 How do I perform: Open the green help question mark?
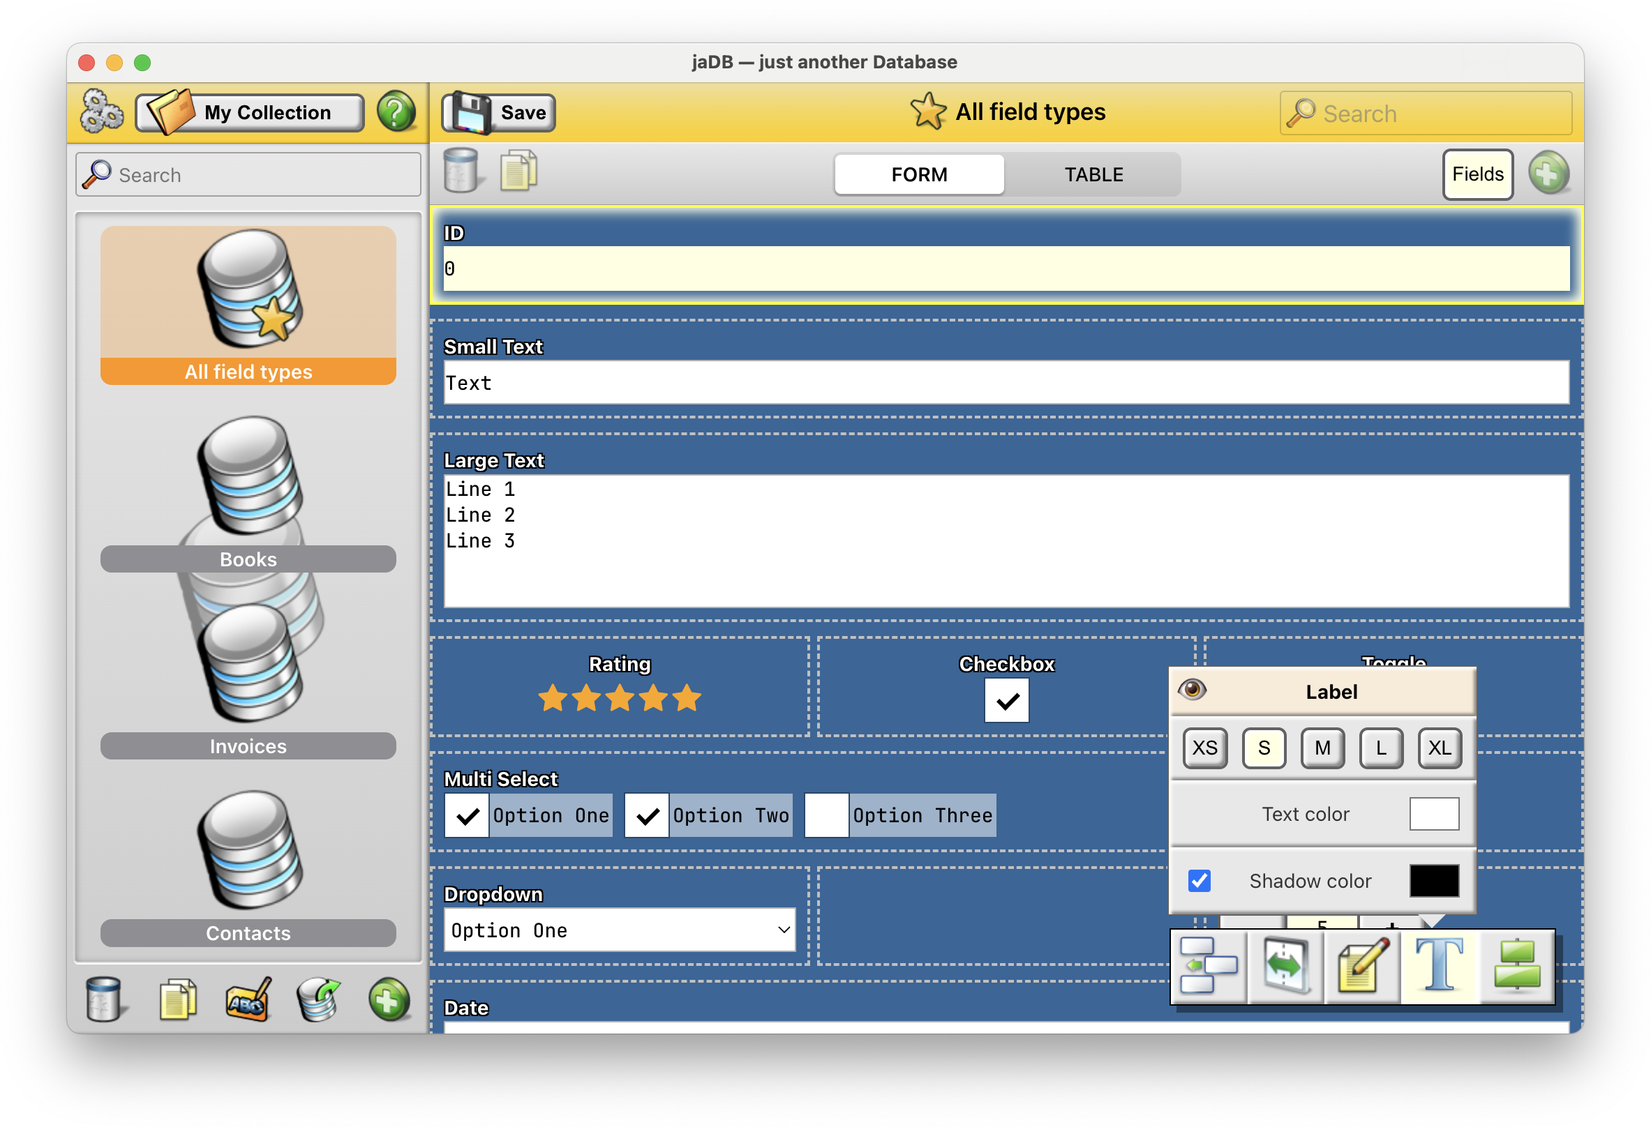point(396,112)
